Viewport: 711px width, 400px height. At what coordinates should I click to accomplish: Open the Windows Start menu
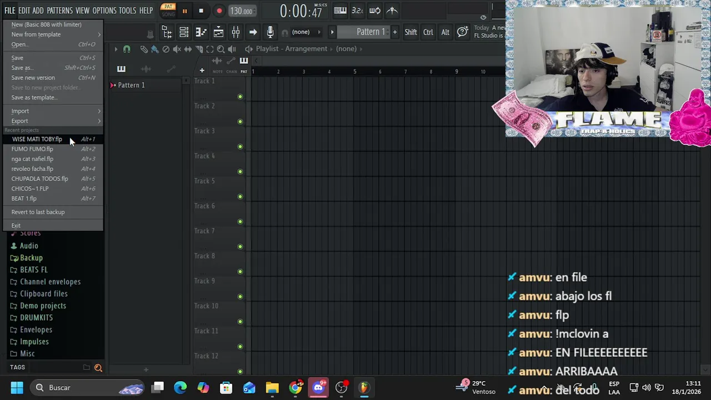17,388
